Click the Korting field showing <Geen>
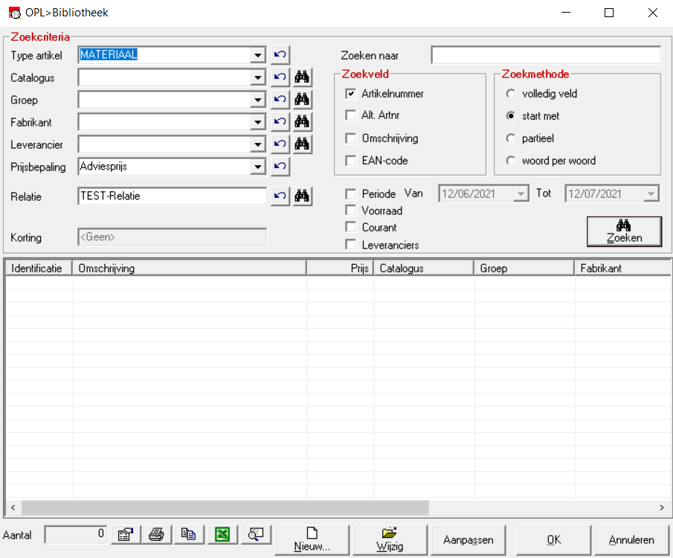The height and width of the screenshot is (558, 673). click(172, 237)
